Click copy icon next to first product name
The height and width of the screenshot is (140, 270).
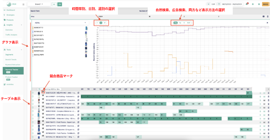click(x=78, y=92)
